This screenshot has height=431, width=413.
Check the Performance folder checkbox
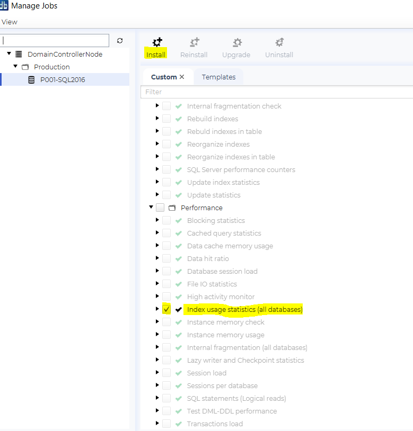point(160,208)
